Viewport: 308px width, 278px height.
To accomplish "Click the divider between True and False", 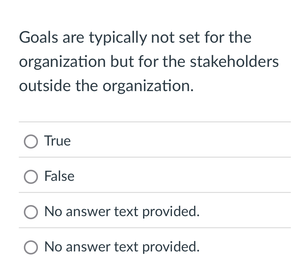I will (155, 157).
